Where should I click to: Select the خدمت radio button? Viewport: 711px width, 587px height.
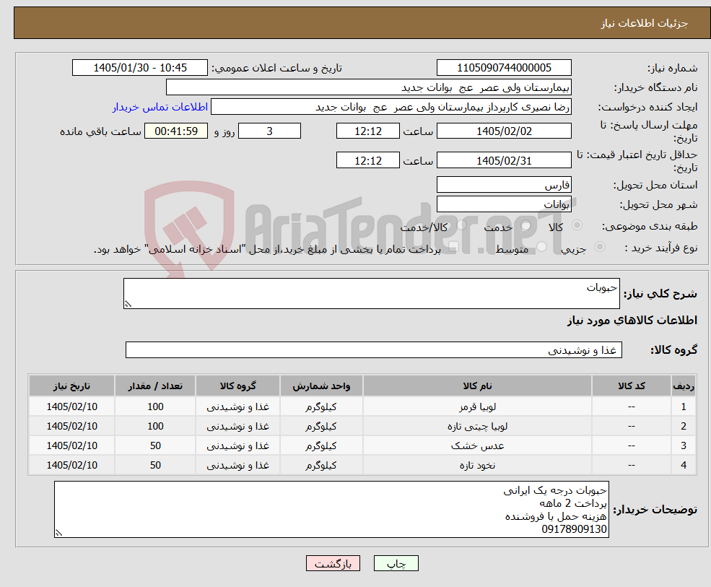[525, 225]
